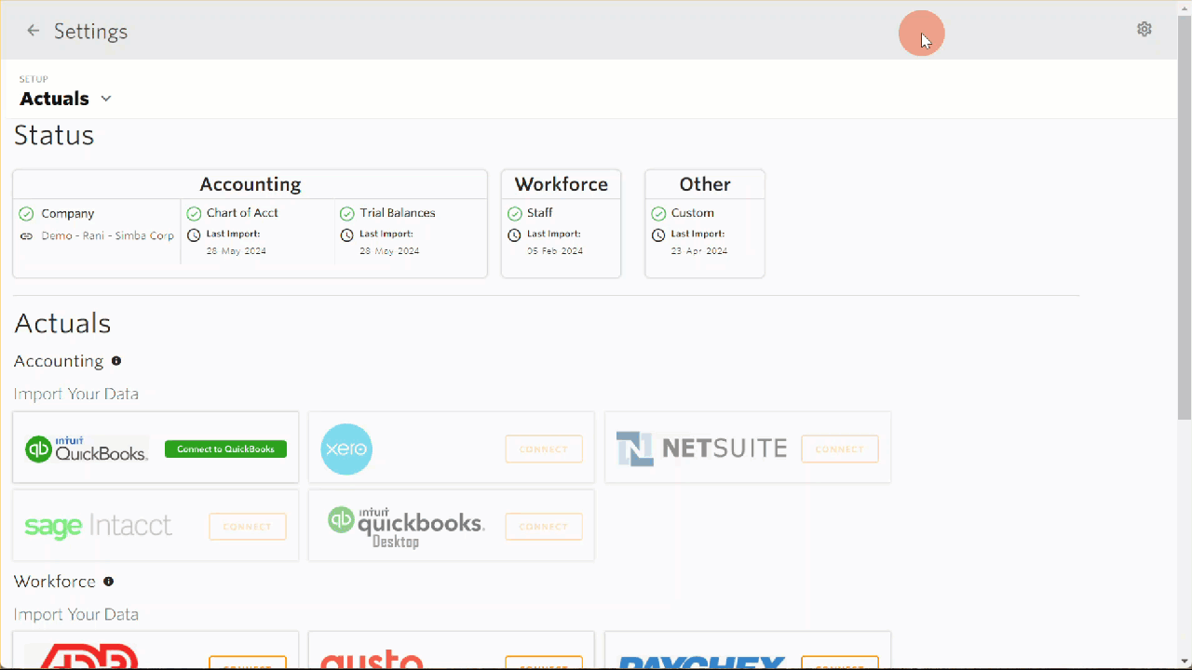Click the Sage Intacct logo
The width and height of the screenshot is (1192, 670).
98,526
